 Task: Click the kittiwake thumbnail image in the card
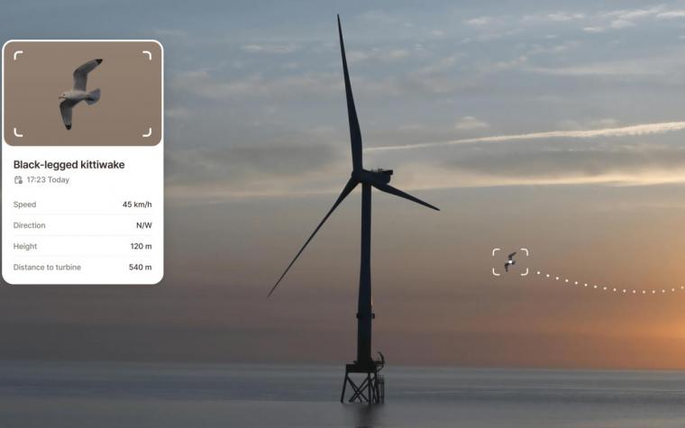click(83, 94)
